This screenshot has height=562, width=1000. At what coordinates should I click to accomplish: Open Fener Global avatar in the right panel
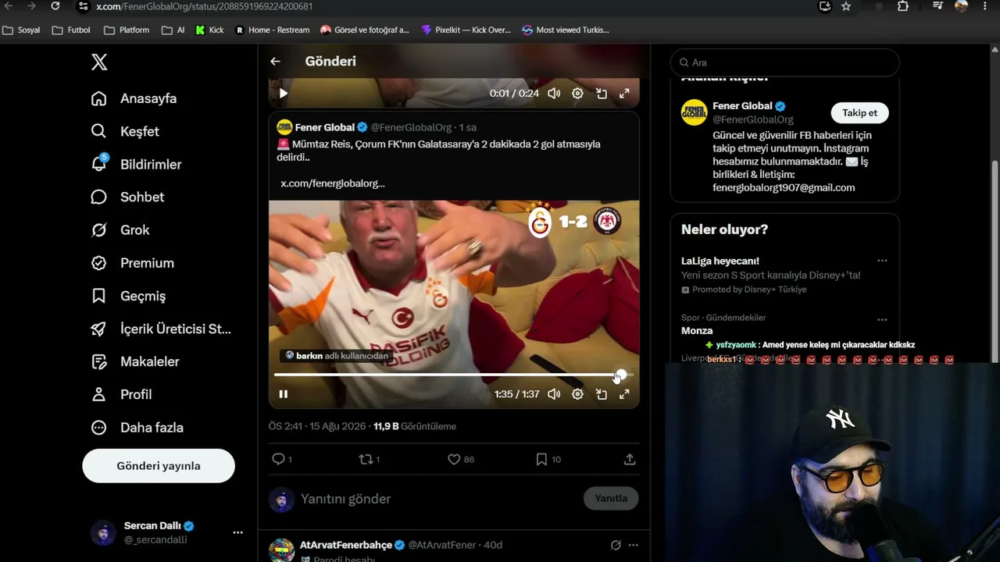(694, 112)
